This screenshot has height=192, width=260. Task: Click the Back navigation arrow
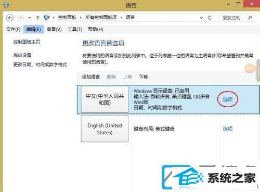pos(10,18)
